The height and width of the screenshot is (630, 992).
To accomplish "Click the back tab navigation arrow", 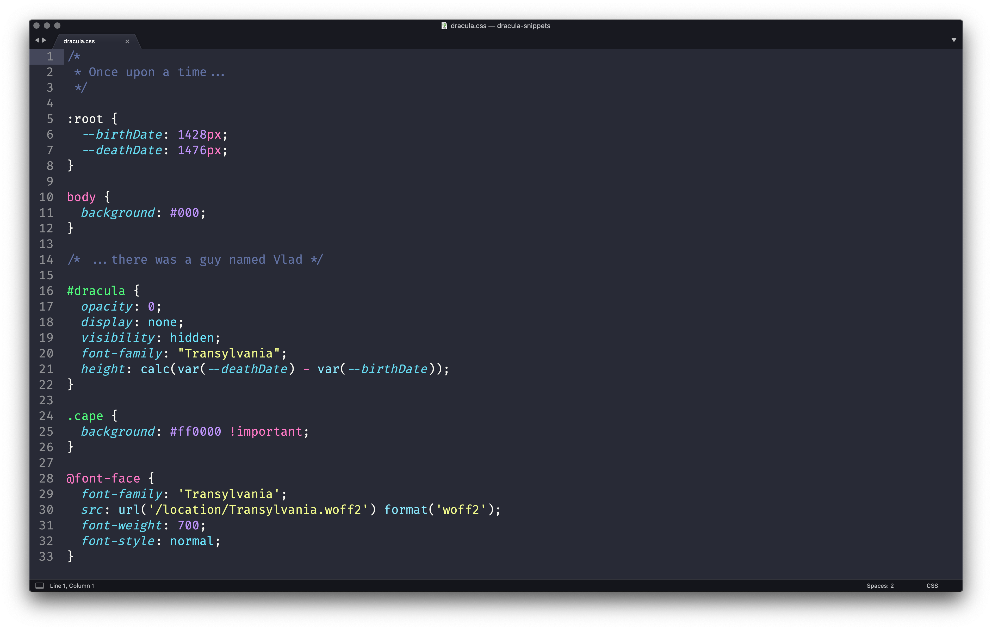I will (37, 40).
